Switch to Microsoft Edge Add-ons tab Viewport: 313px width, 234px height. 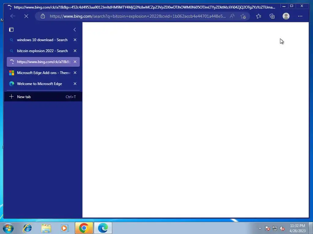point(43,73)
